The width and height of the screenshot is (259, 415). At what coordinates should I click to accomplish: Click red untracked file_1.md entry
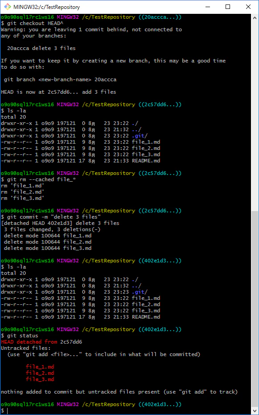coord(40,367)
